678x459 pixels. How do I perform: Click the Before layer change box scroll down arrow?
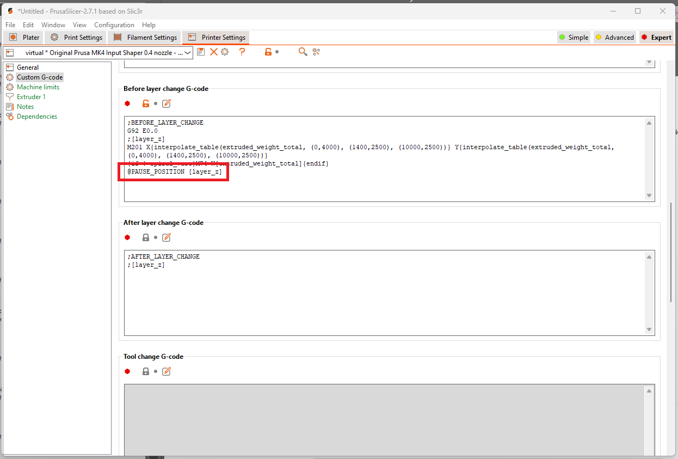tap(649, 196)
